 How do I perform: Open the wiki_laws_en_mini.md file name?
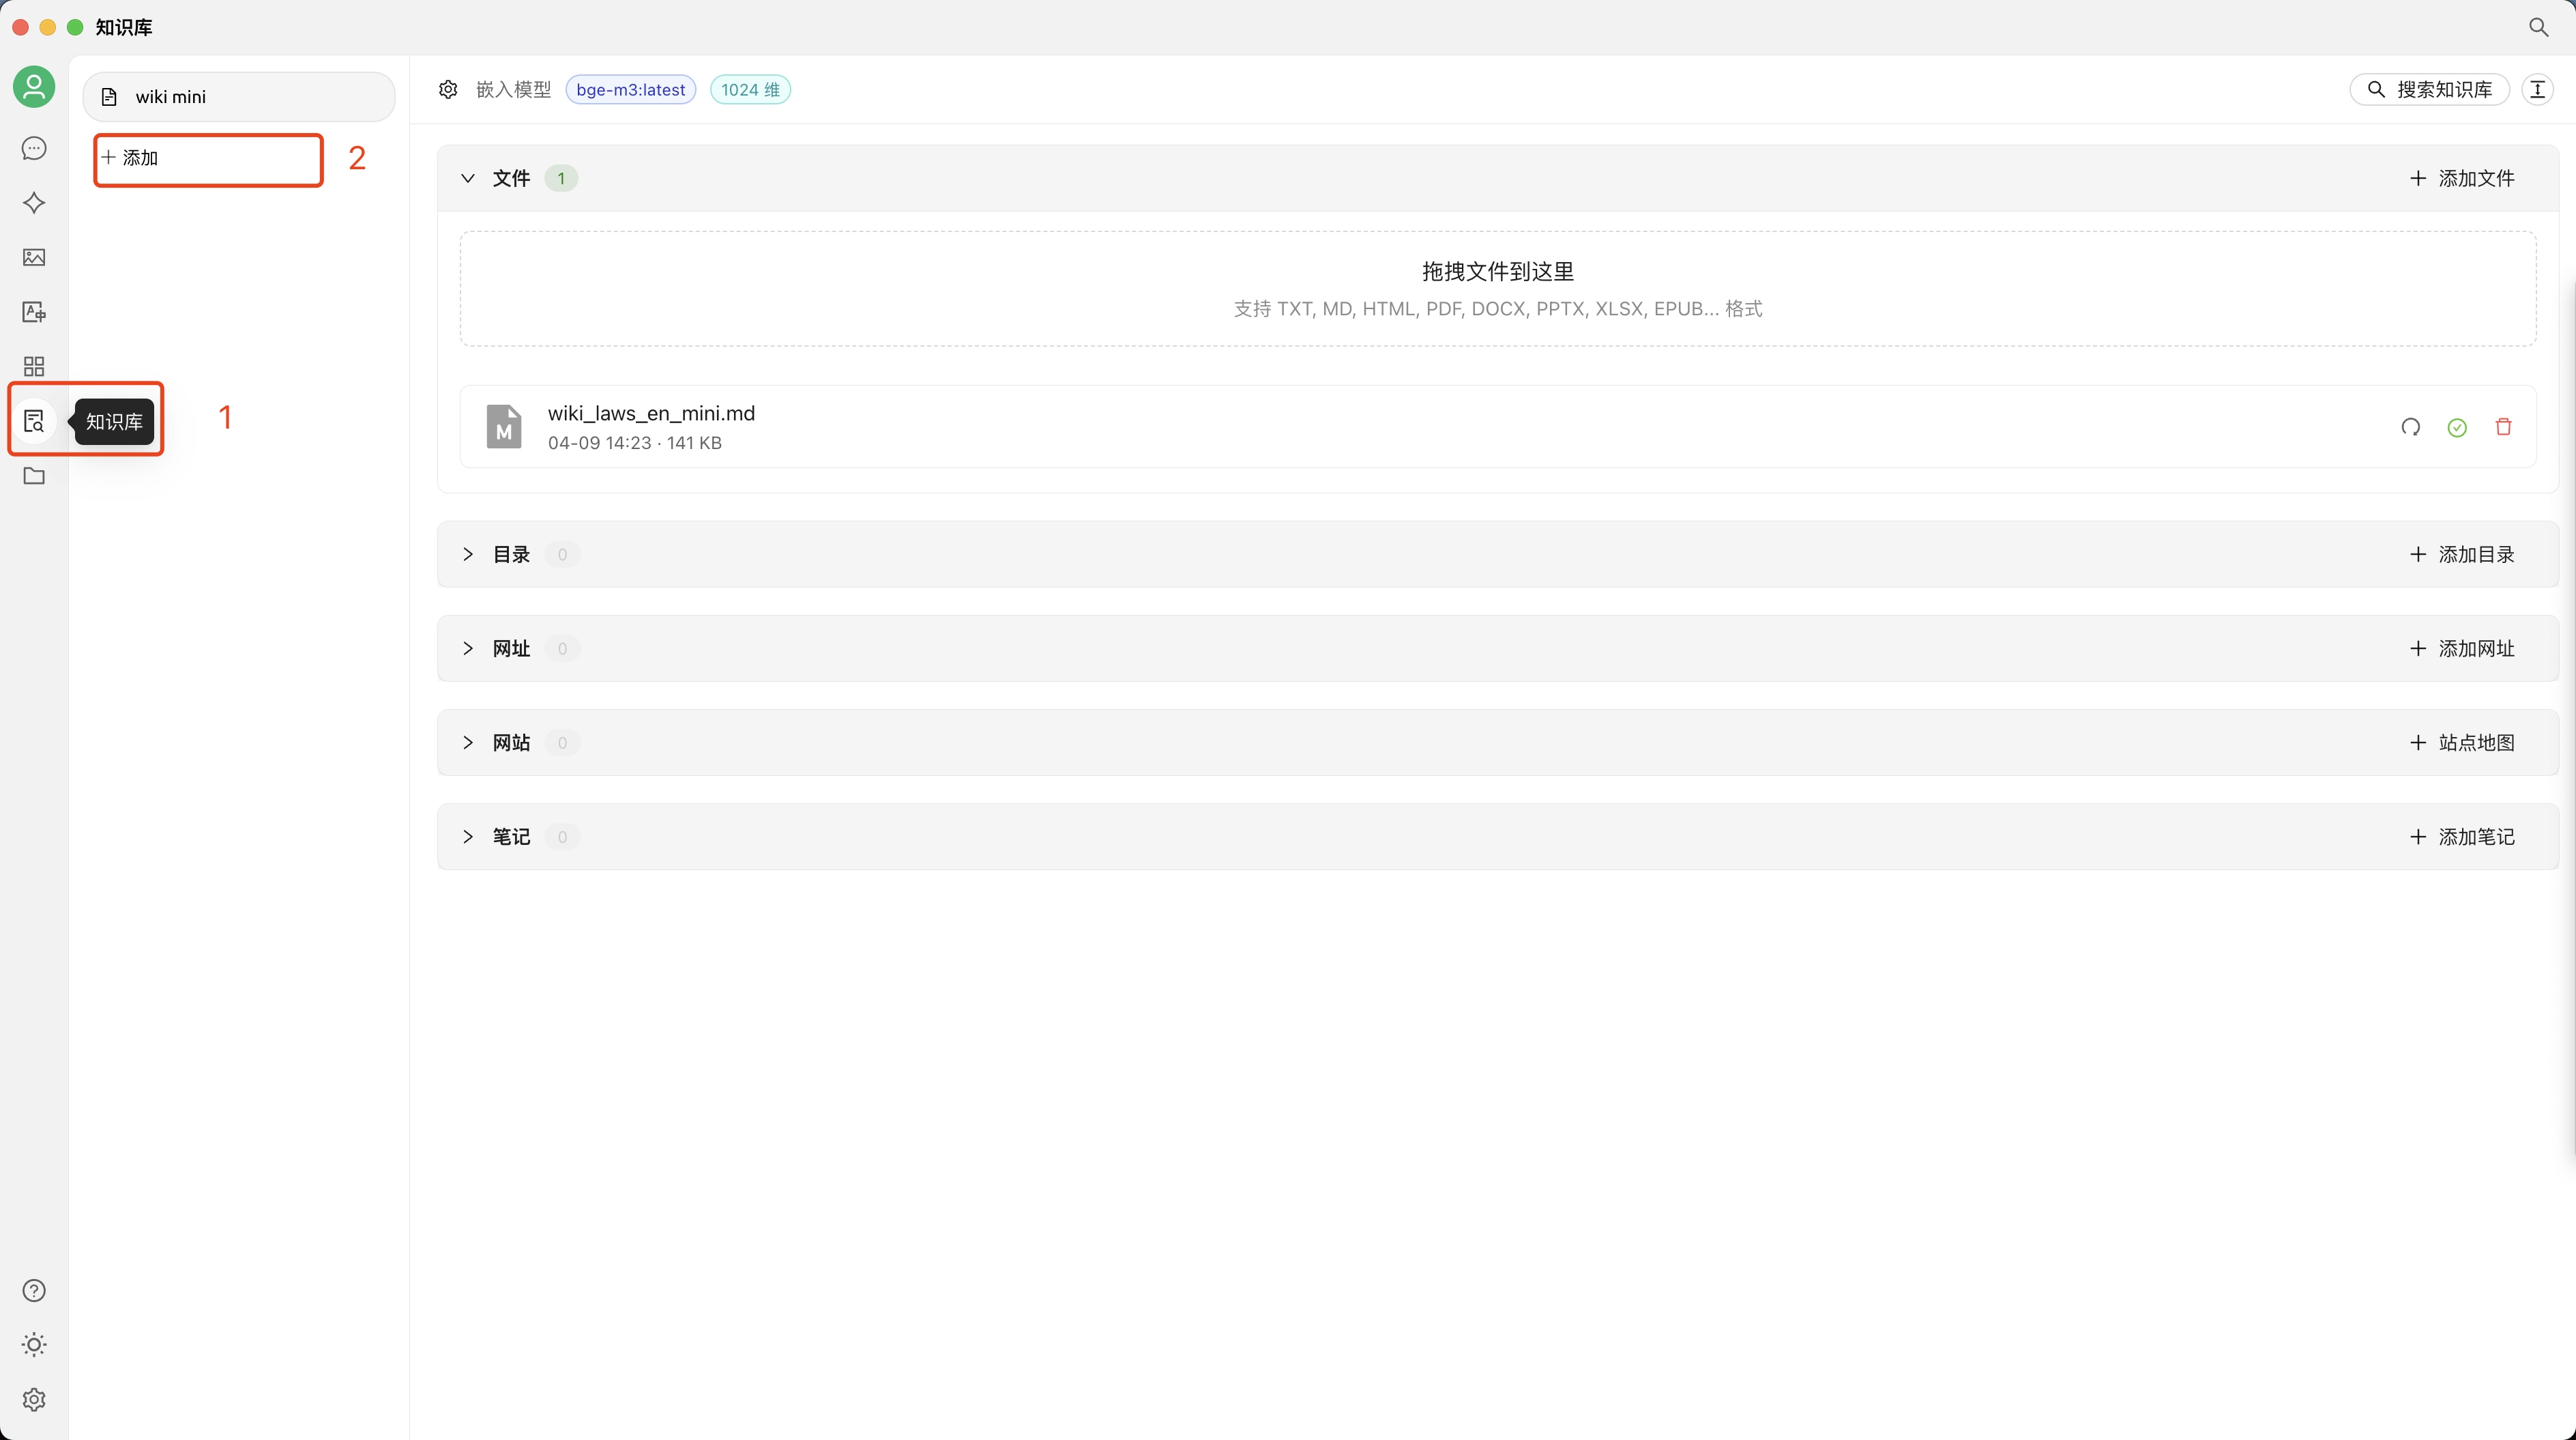click(651, 414)
